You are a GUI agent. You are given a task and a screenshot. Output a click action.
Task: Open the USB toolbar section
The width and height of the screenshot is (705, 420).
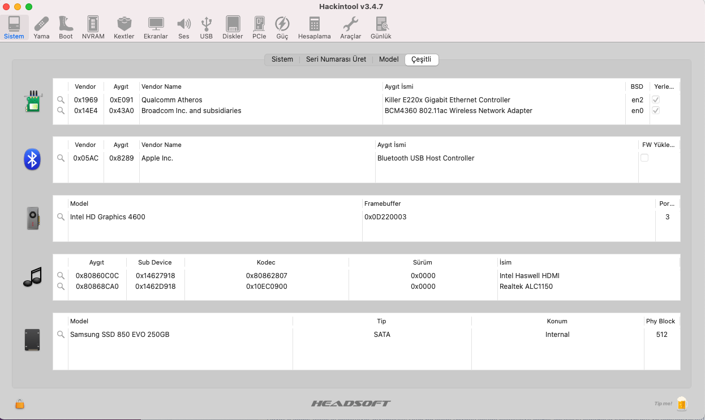pyautogui.click(x=207, y=27)
